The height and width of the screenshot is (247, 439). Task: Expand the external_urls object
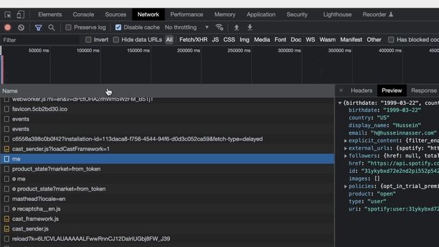346,148
